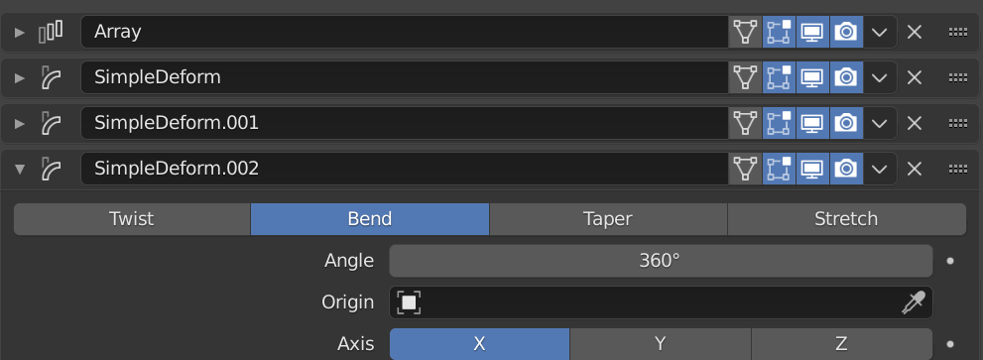Remove the SimpleDeform.001 modifier
This screenshot has width=983, height=360.
click(x=914, y=123)
